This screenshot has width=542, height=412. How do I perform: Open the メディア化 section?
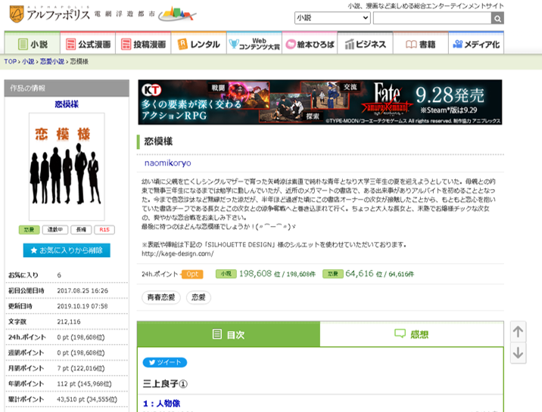(x=476, y=45)
